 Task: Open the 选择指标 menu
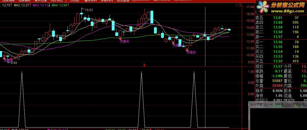[24, 1]
